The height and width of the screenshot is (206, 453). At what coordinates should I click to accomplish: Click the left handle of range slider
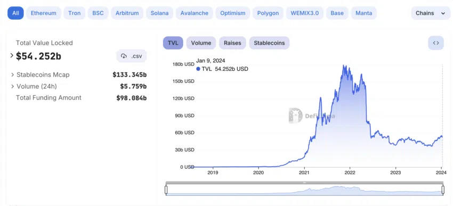point(166,189)
